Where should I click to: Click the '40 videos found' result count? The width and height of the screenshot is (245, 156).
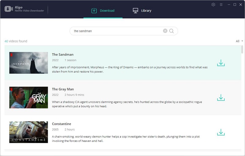[16, 41]
